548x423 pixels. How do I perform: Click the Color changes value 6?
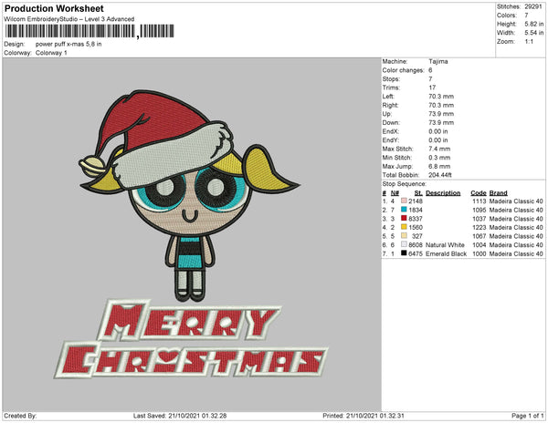coord(430,70)
